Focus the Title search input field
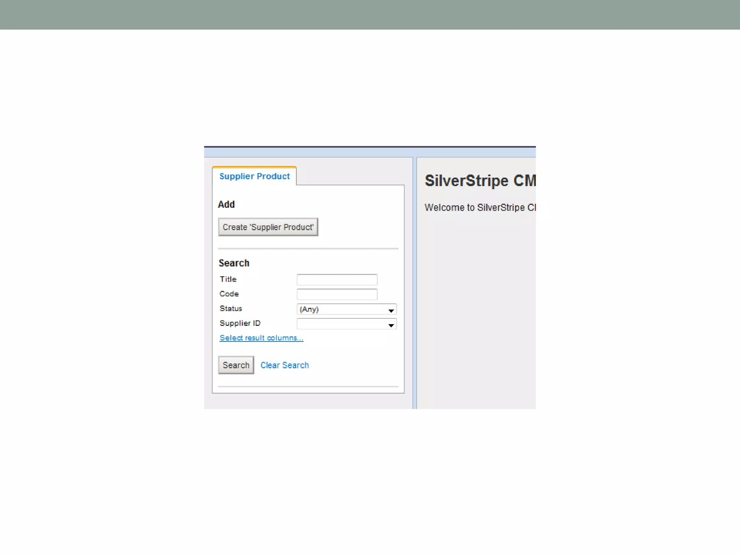The image size is (740, 555). click(337, 280)
